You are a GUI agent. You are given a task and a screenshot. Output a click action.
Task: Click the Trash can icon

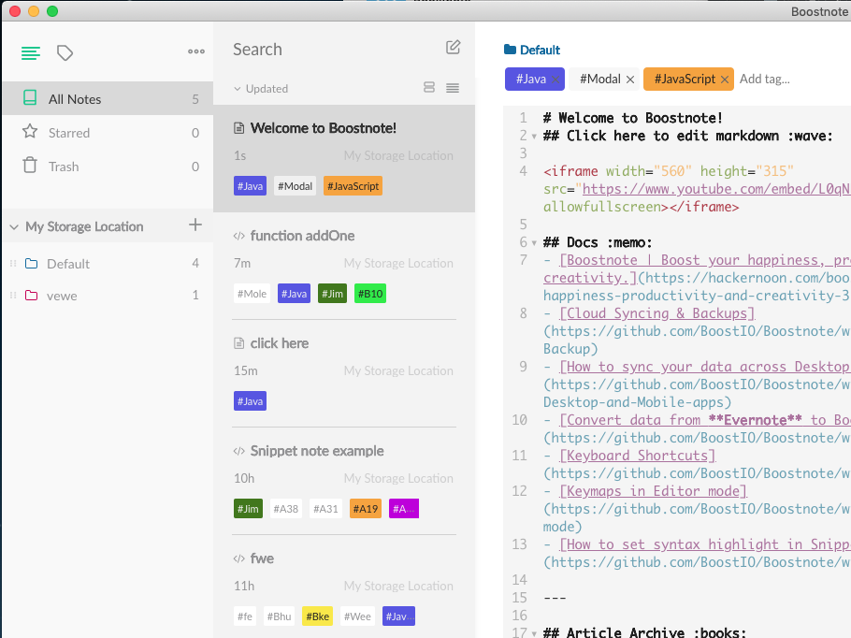pyautogui.click(x=30, y=165)
